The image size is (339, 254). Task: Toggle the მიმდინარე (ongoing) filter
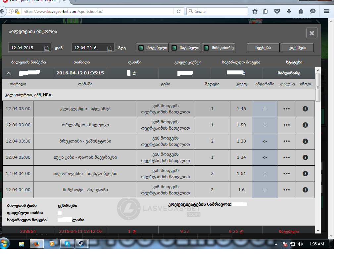click(x=218, y=48)
